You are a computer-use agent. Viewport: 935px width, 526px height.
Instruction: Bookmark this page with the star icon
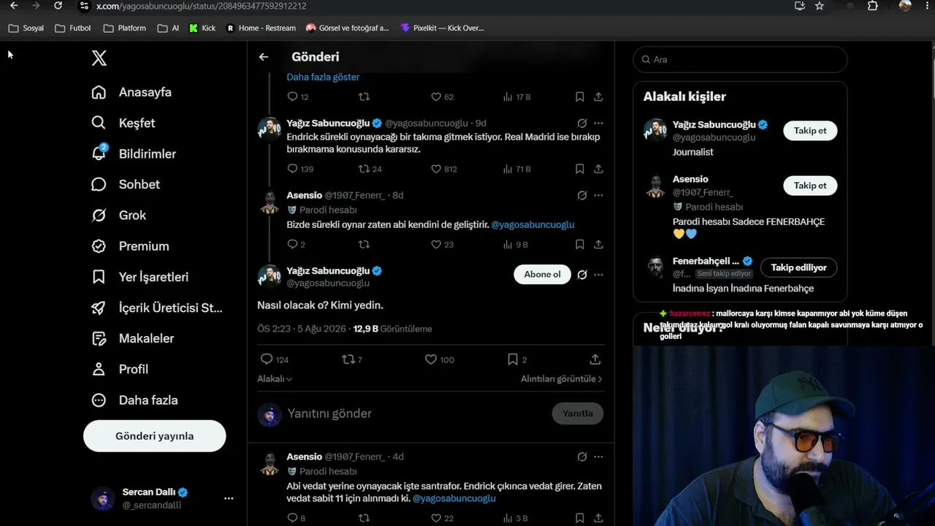tap(820, 6)
